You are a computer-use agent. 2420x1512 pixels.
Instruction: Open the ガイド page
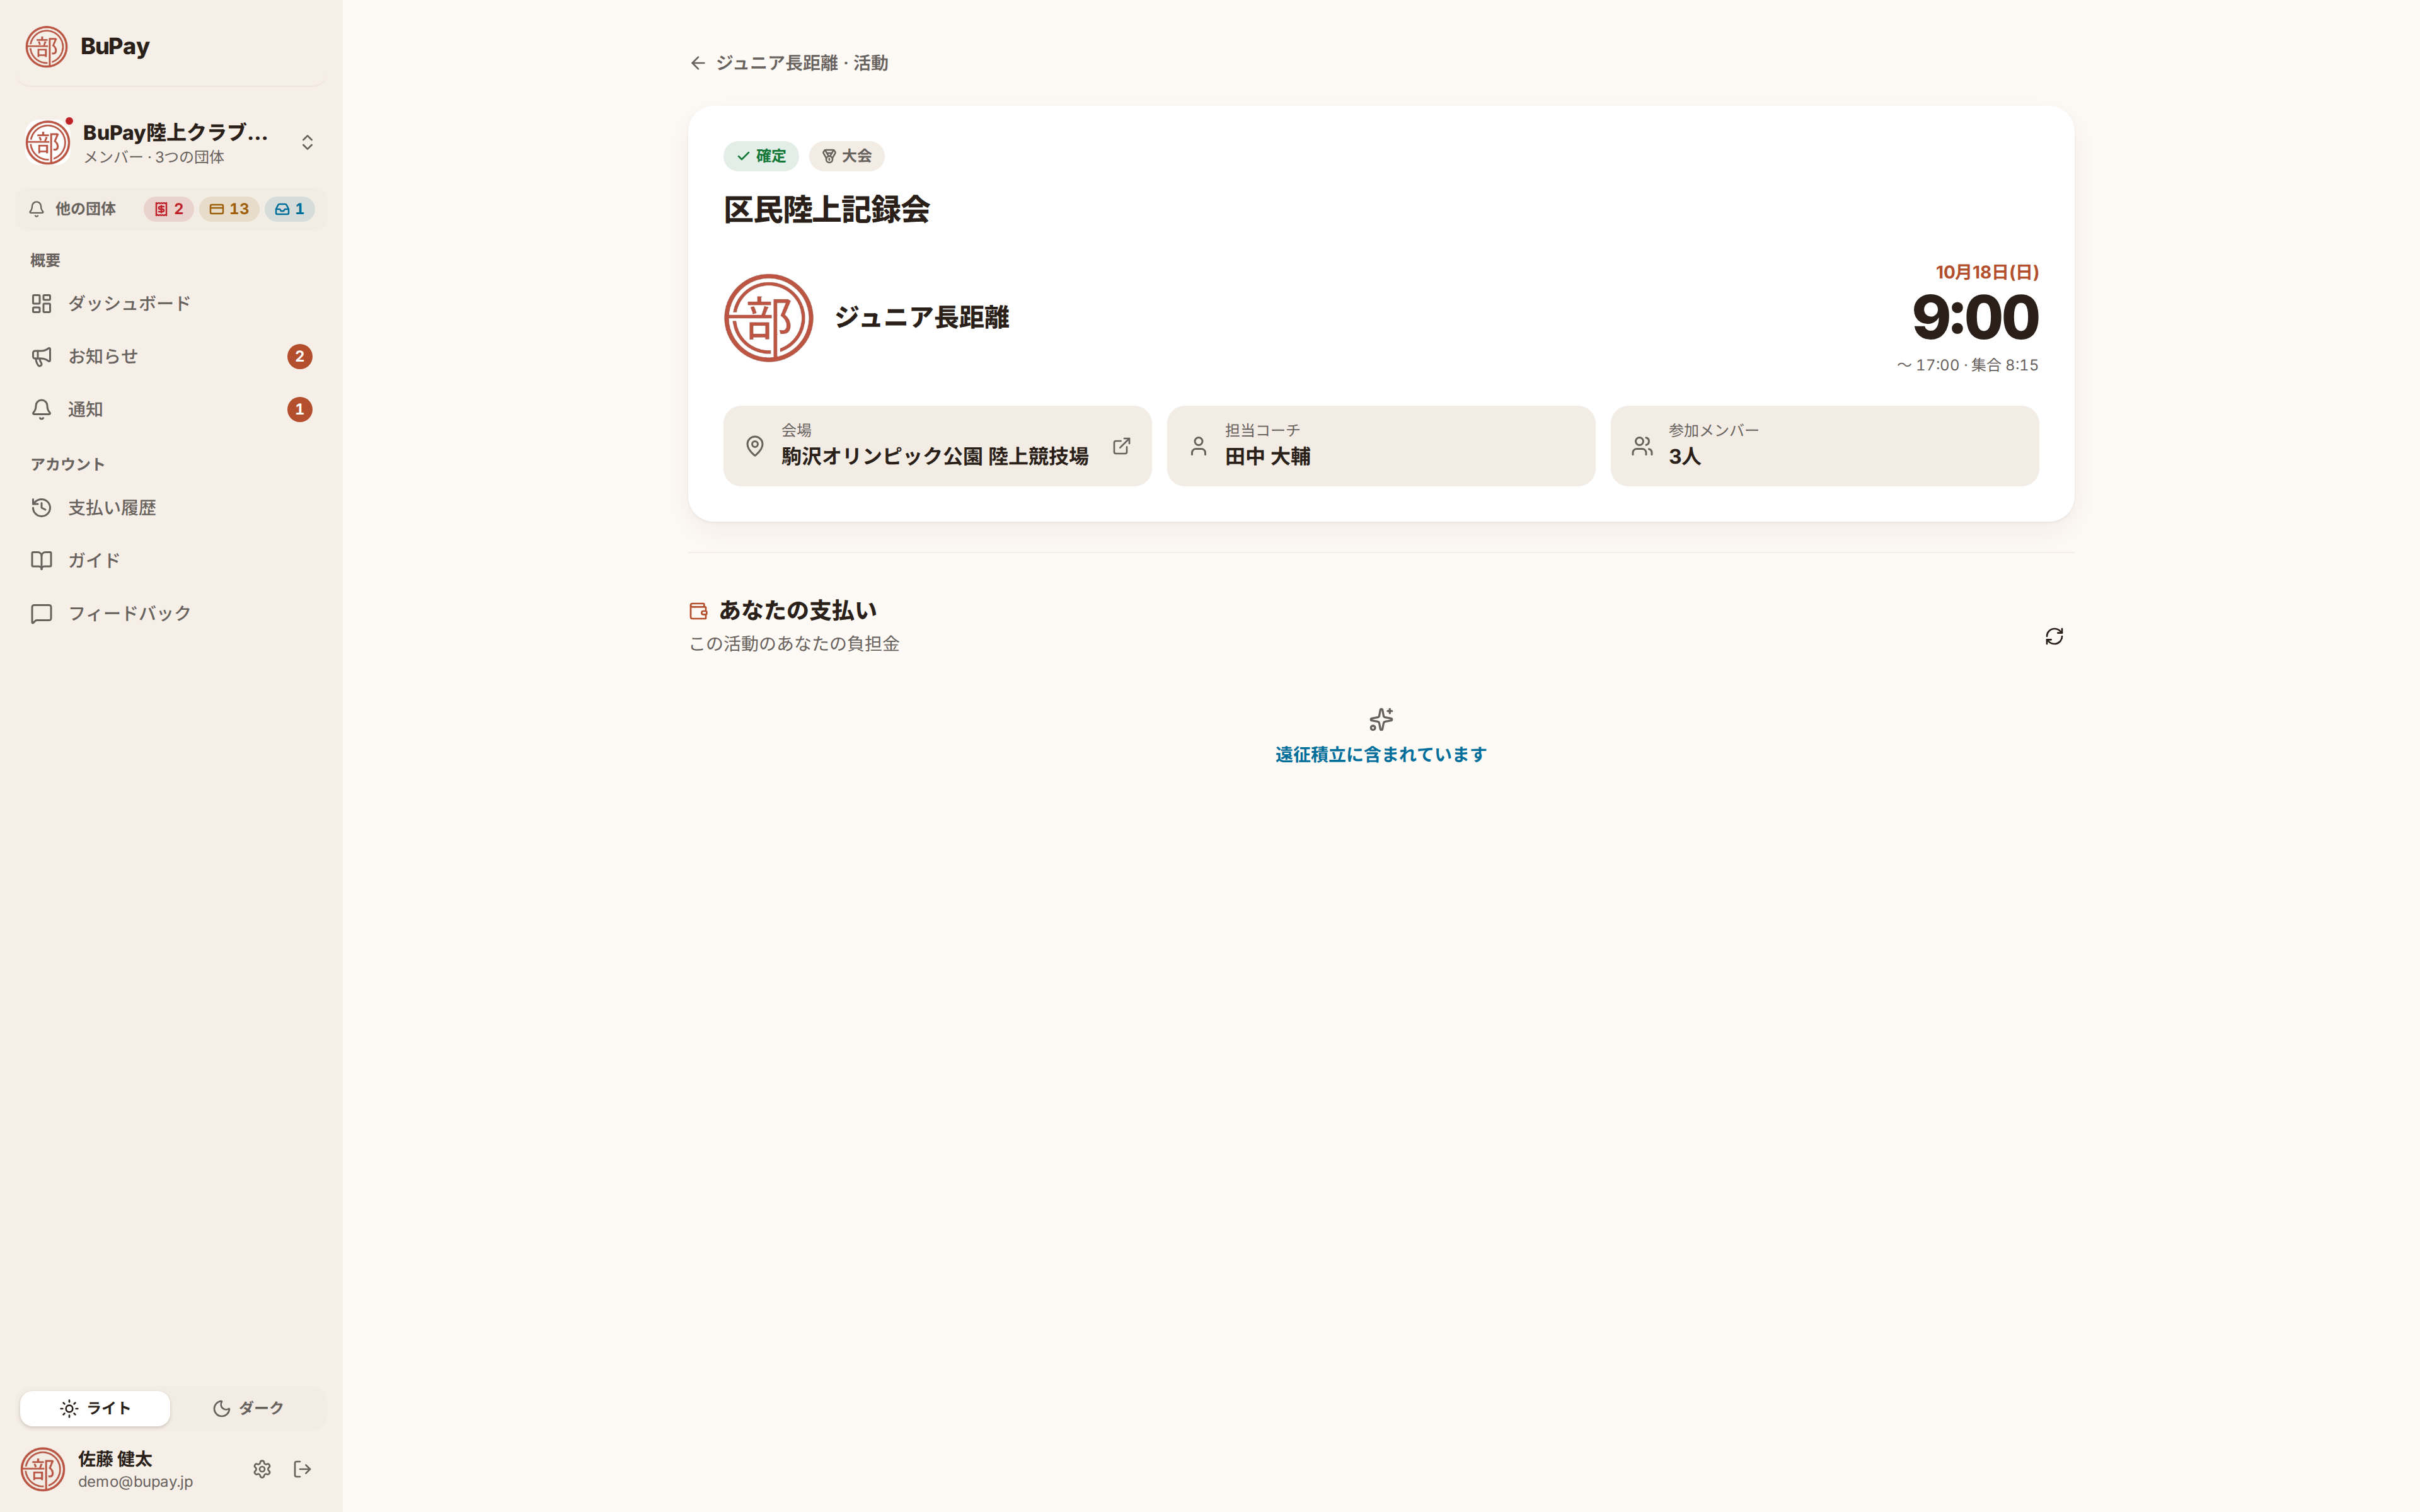171,560
